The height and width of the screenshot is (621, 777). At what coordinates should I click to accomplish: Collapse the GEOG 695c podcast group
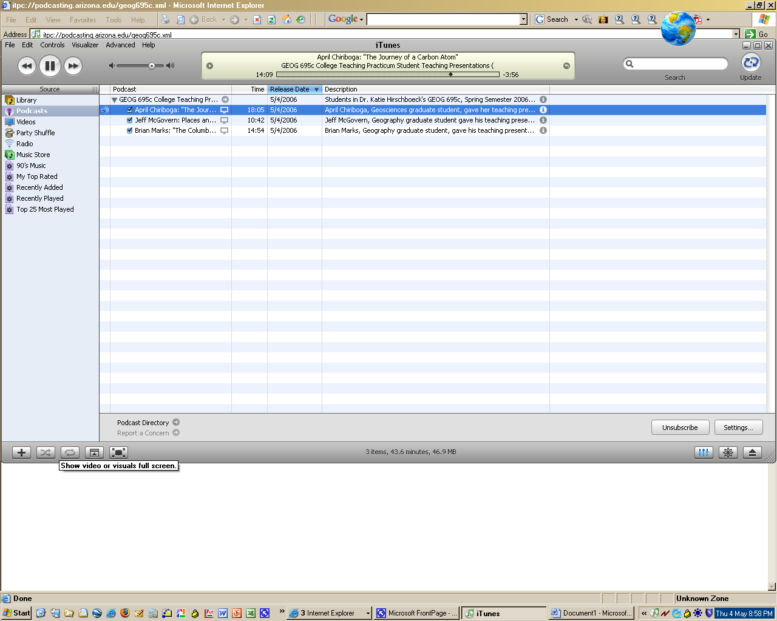(x=114, y=100)
